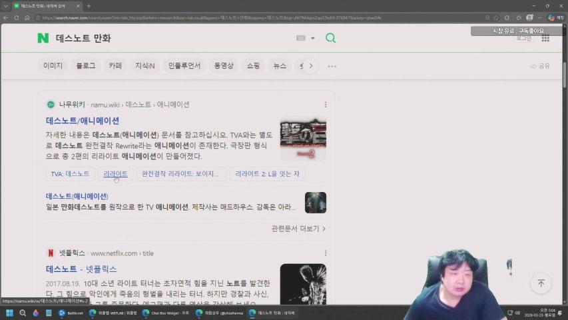Click the 로그인 login button
568x320 pixels.
tap(524, 38)
